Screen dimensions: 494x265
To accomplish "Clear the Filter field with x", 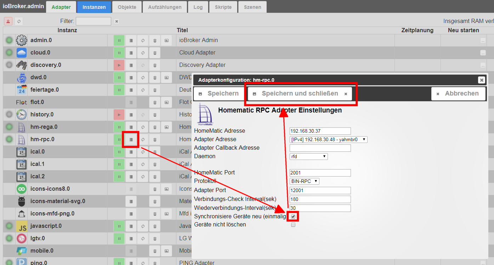I will pos(117,21).
